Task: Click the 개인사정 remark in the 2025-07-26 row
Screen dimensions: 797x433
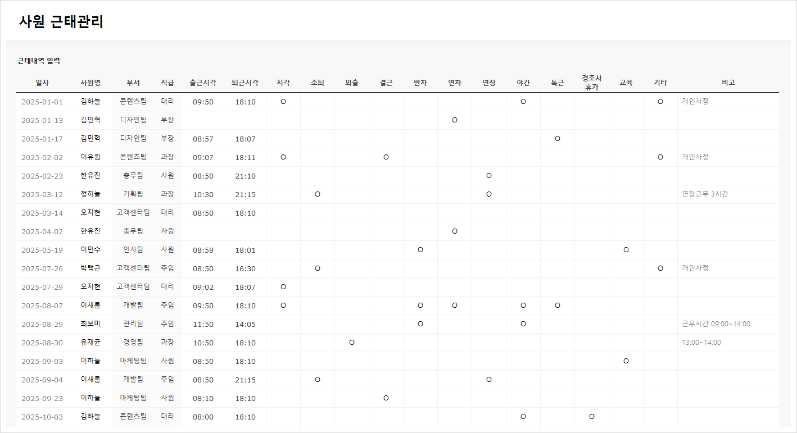Action: (x=695, y=268)
